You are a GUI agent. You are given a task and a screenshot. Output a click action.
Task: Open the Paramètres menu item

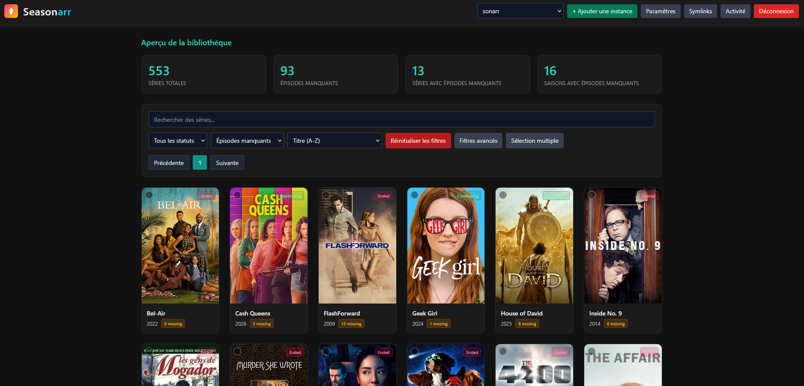[660, 11]
